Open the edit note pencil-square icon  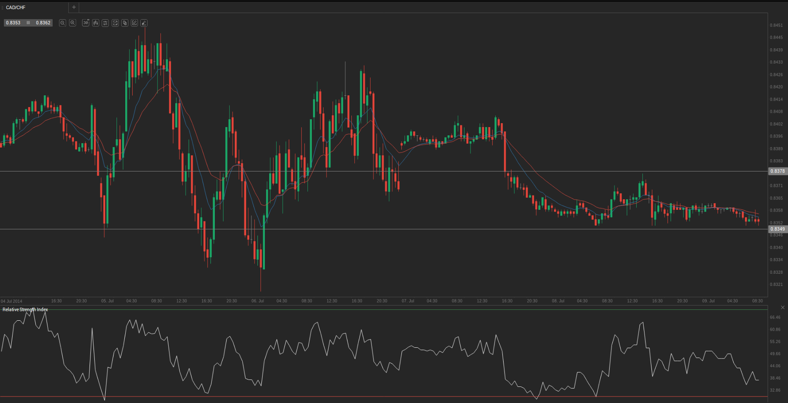(134, 23)
